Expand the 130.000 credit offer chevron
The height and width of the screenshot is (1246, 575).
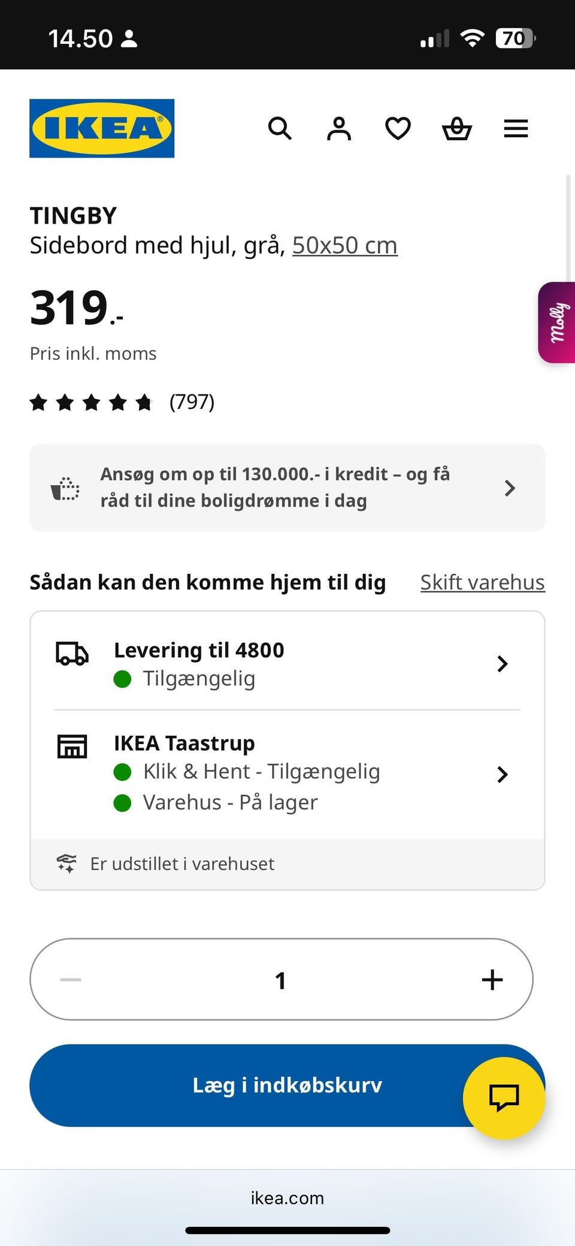pos(510,487)
